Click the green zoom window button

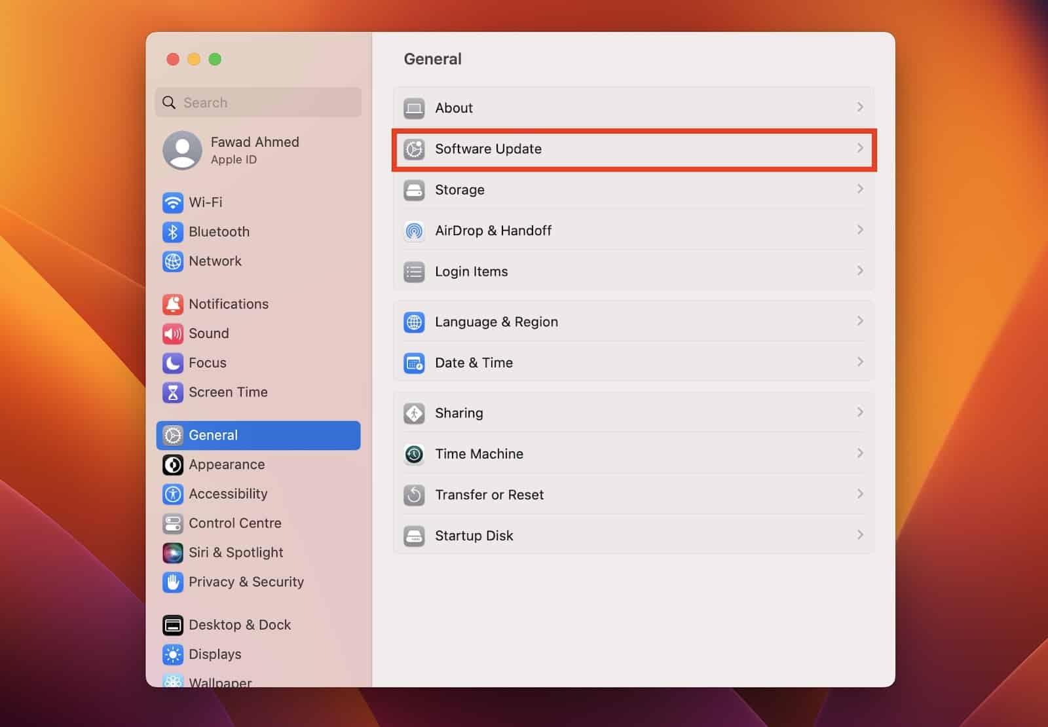(215, 60)
